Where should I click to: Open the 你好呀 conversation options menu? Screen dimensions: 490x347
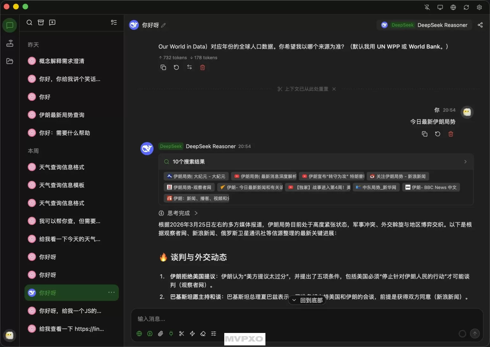click(111, 292)
